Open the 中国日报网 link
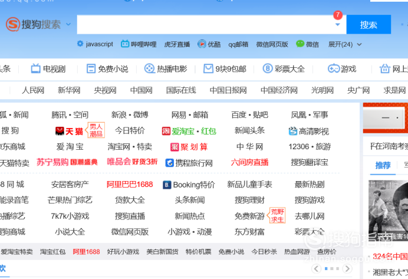Screen dimensions: 408x279 pyautogui.click(x=228, y=90)
